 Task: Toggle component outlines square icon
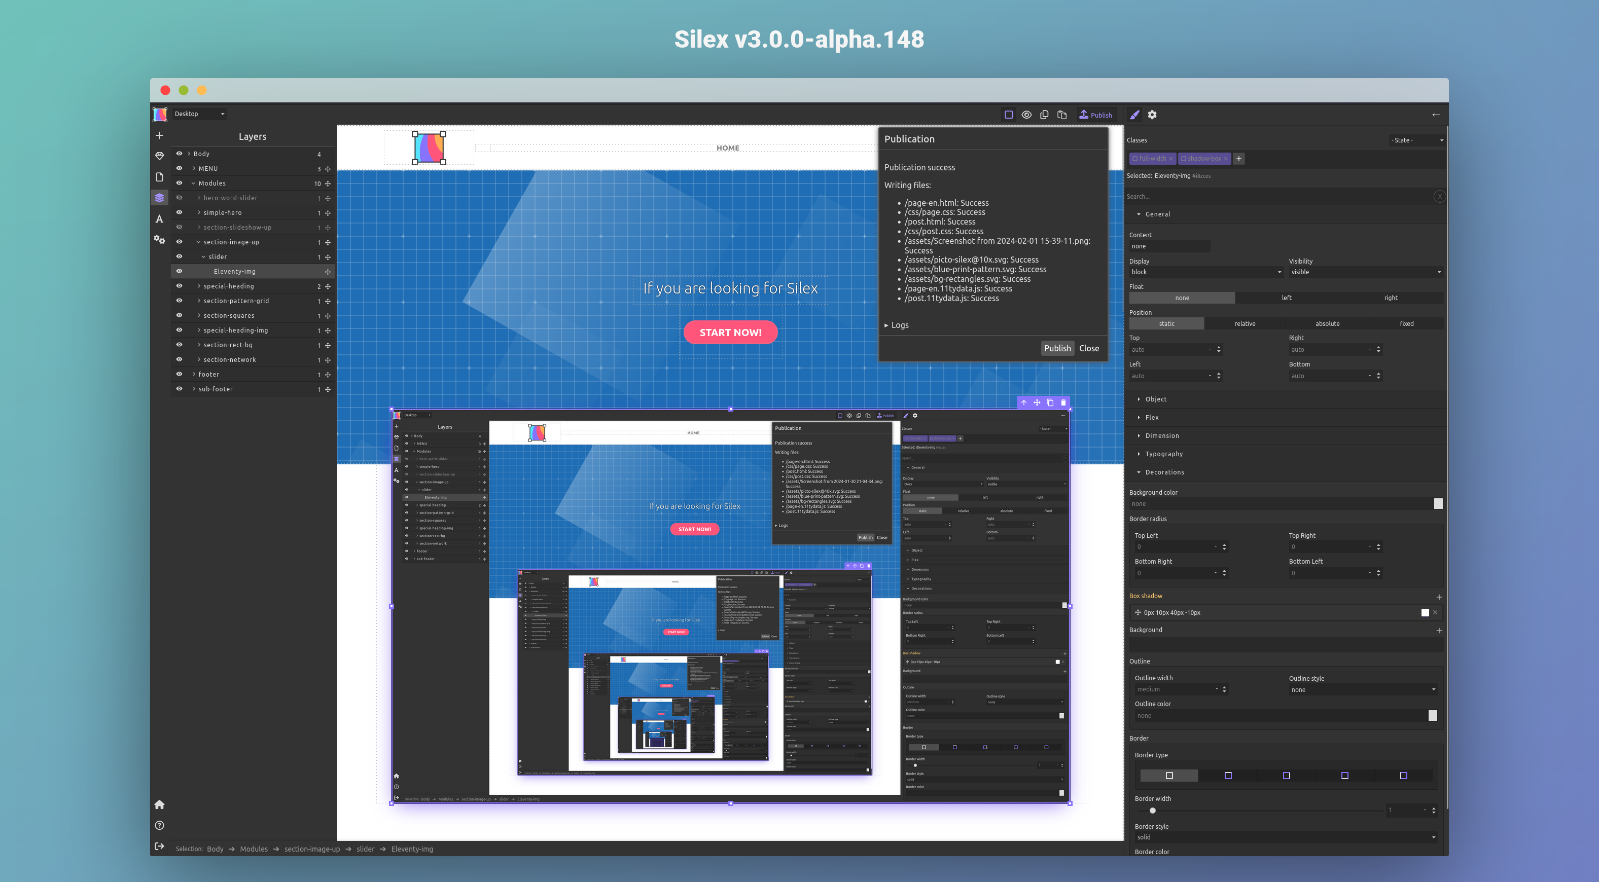point(1009,115)
